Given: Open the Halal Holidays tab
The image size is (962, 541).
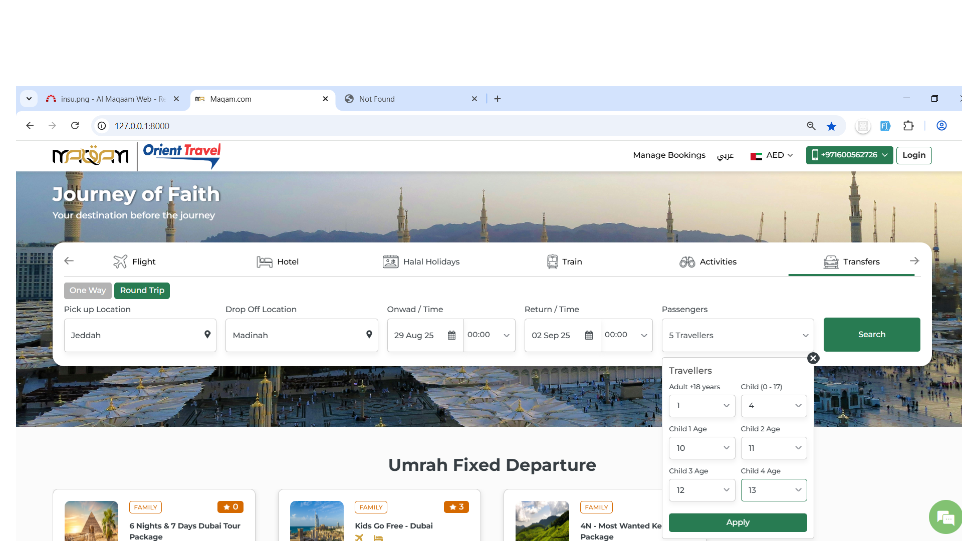Looking at the screenshot, I should 421,261.
